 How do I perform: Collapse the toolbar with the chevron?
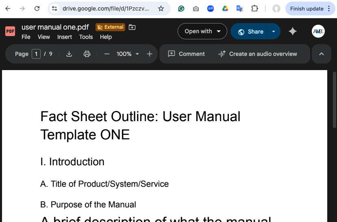point(322,54)
